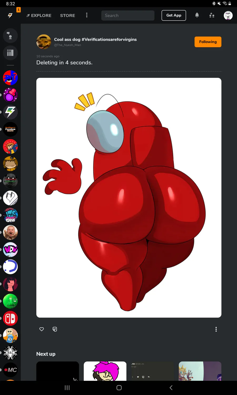
Task: Open Cool ass dog profile name link
Action: tap(95, 39)
